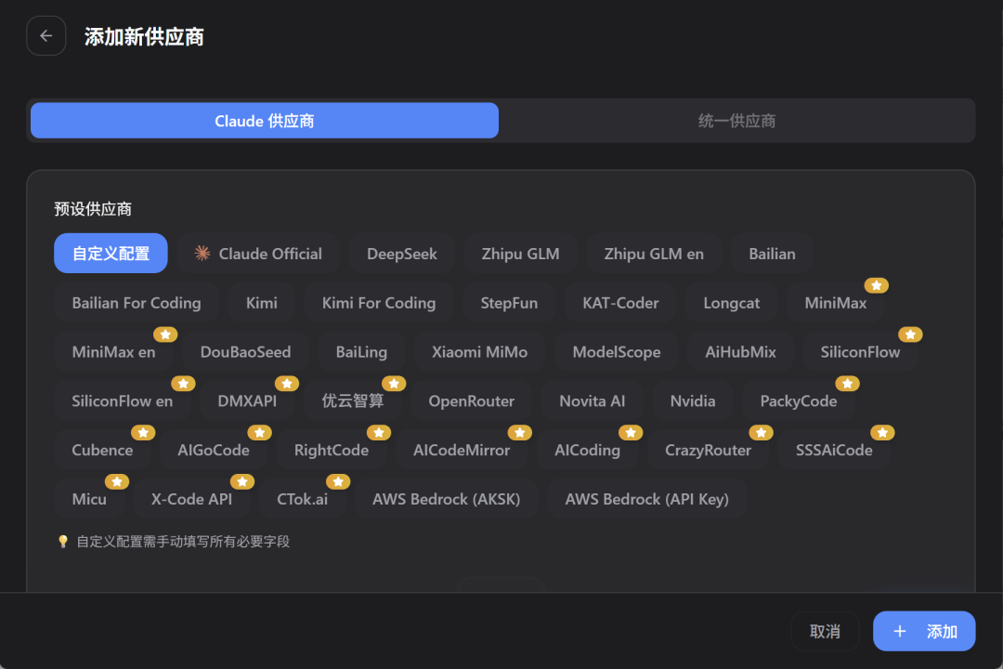The width and height of the screenshot is (1003, 669).
Task: Choose the DeepSeek provider
Action: click(x=401, y=253)
